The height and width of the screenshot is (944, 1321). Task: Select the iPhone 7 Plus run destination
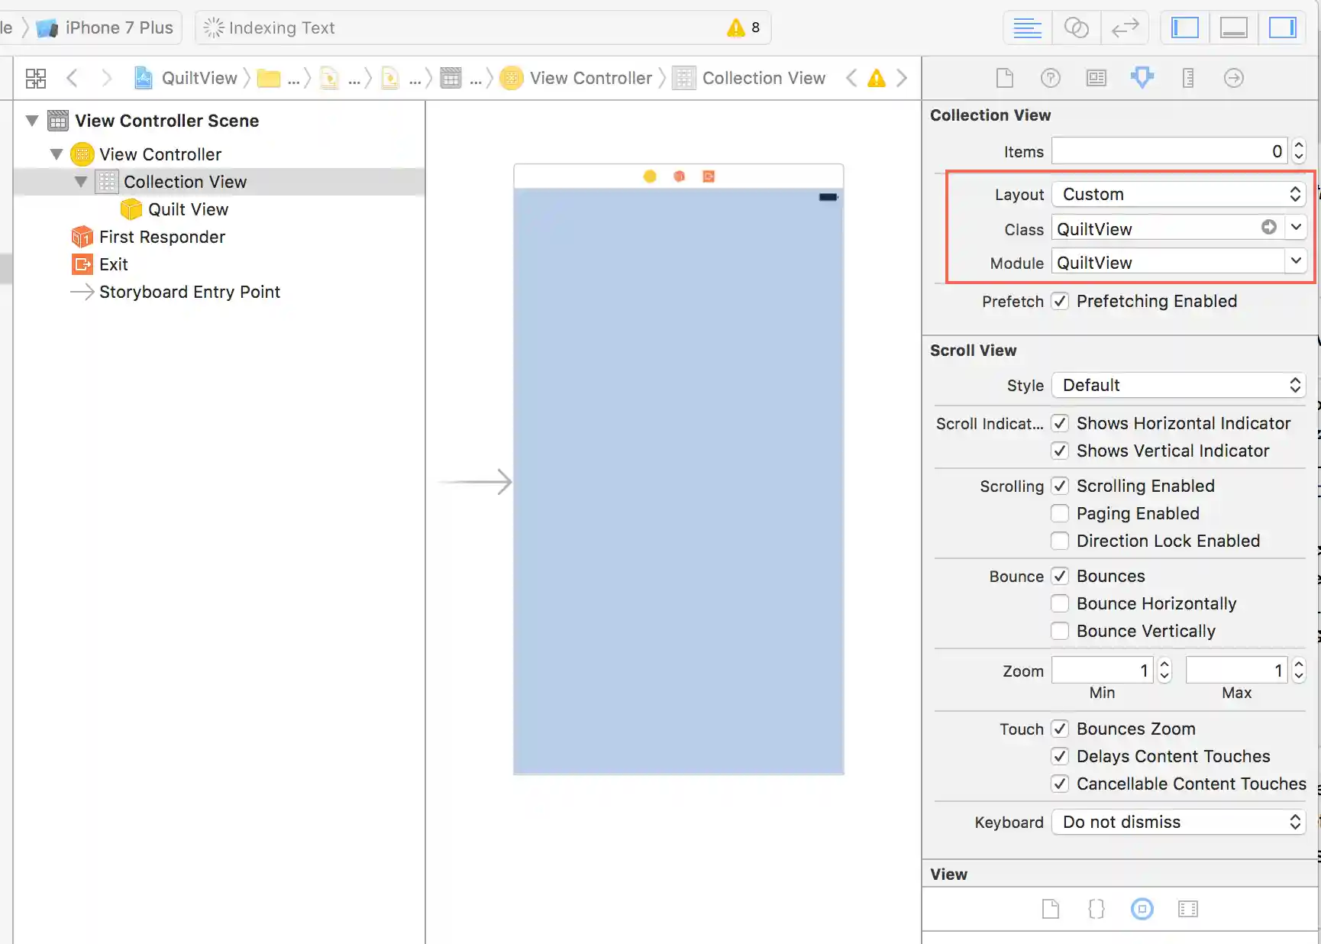coord(118,28)
